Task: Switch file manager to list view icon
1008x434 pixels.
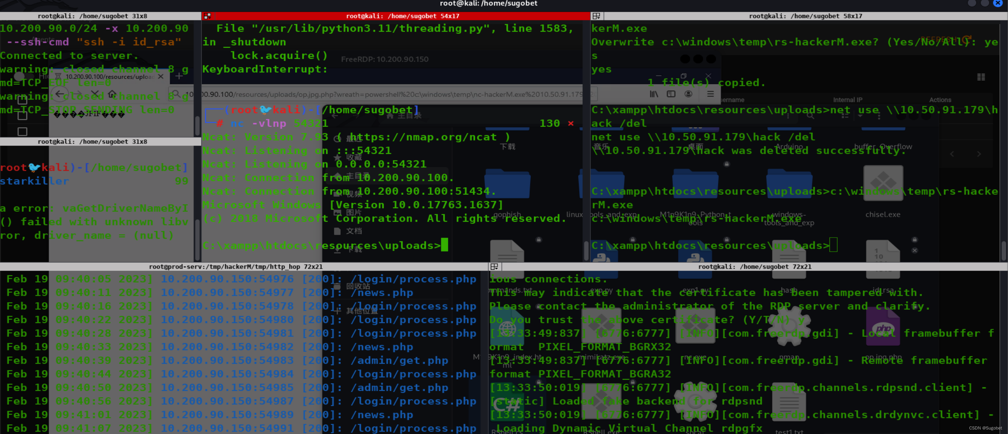Action: point(845,116)
